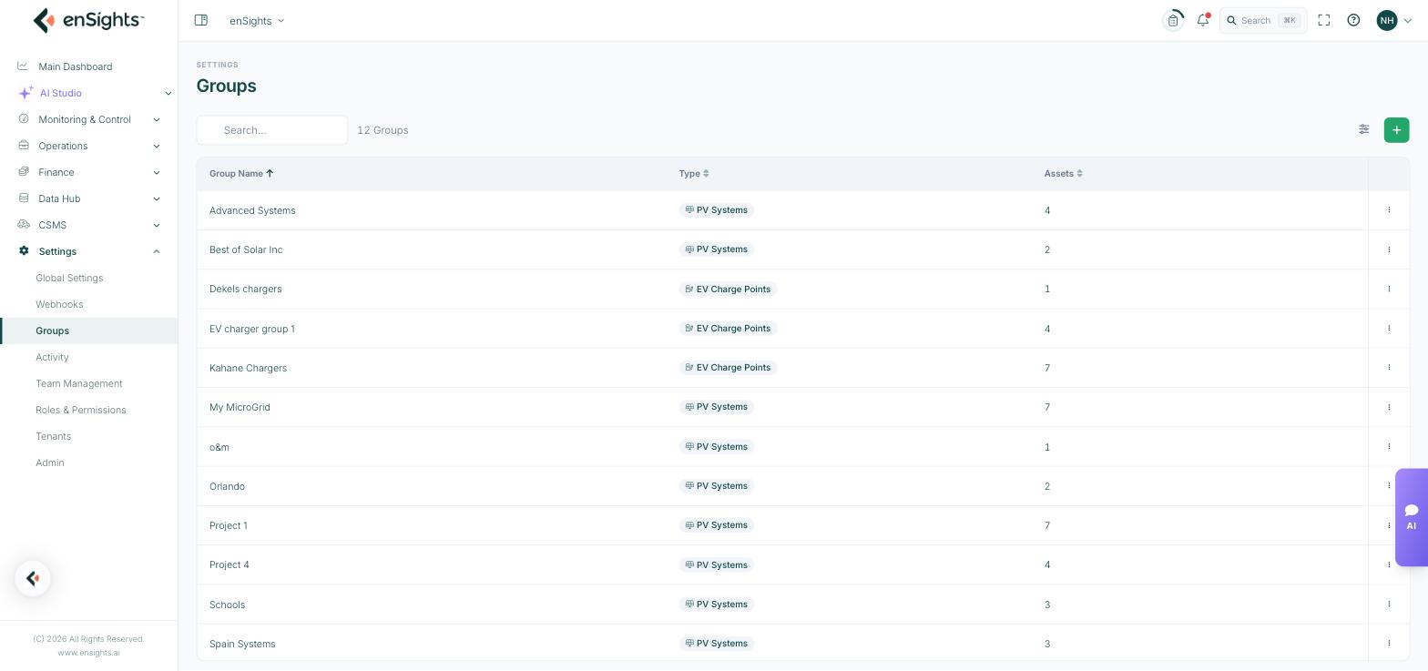
Task: Open the enSights tenant dropdown
Action: point(257,20)
